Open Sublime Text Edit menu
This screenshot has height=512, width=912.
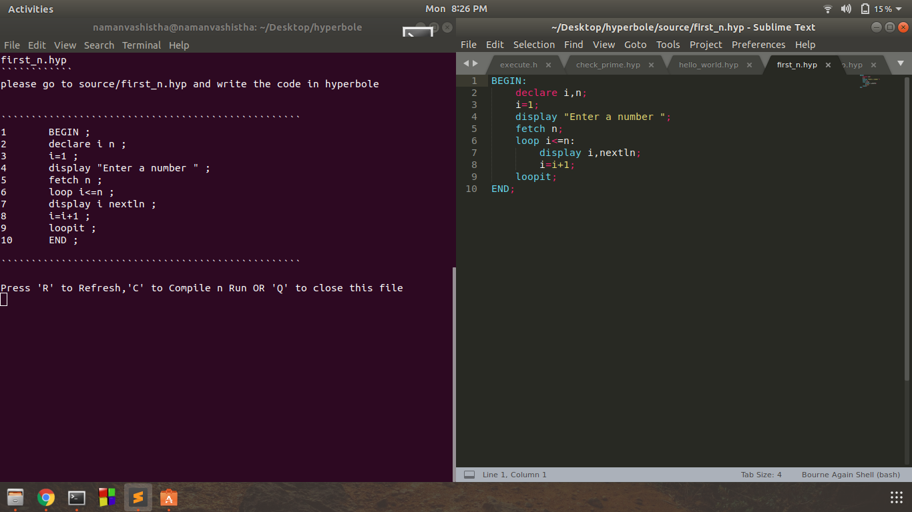495,45
